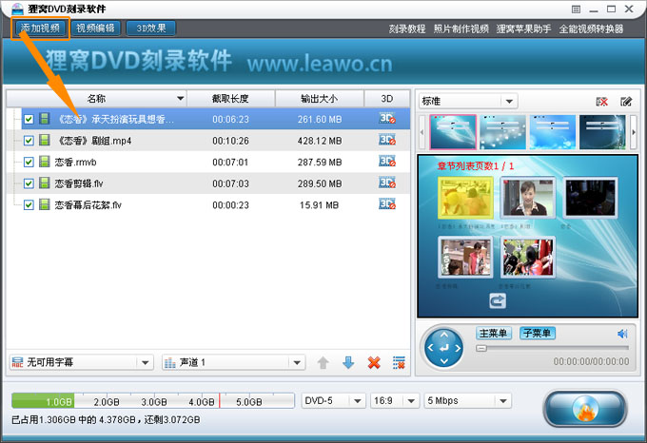The image size is (647, 443).
Task: Click the down arrow on the navigation pad
Action: point(444,361)
